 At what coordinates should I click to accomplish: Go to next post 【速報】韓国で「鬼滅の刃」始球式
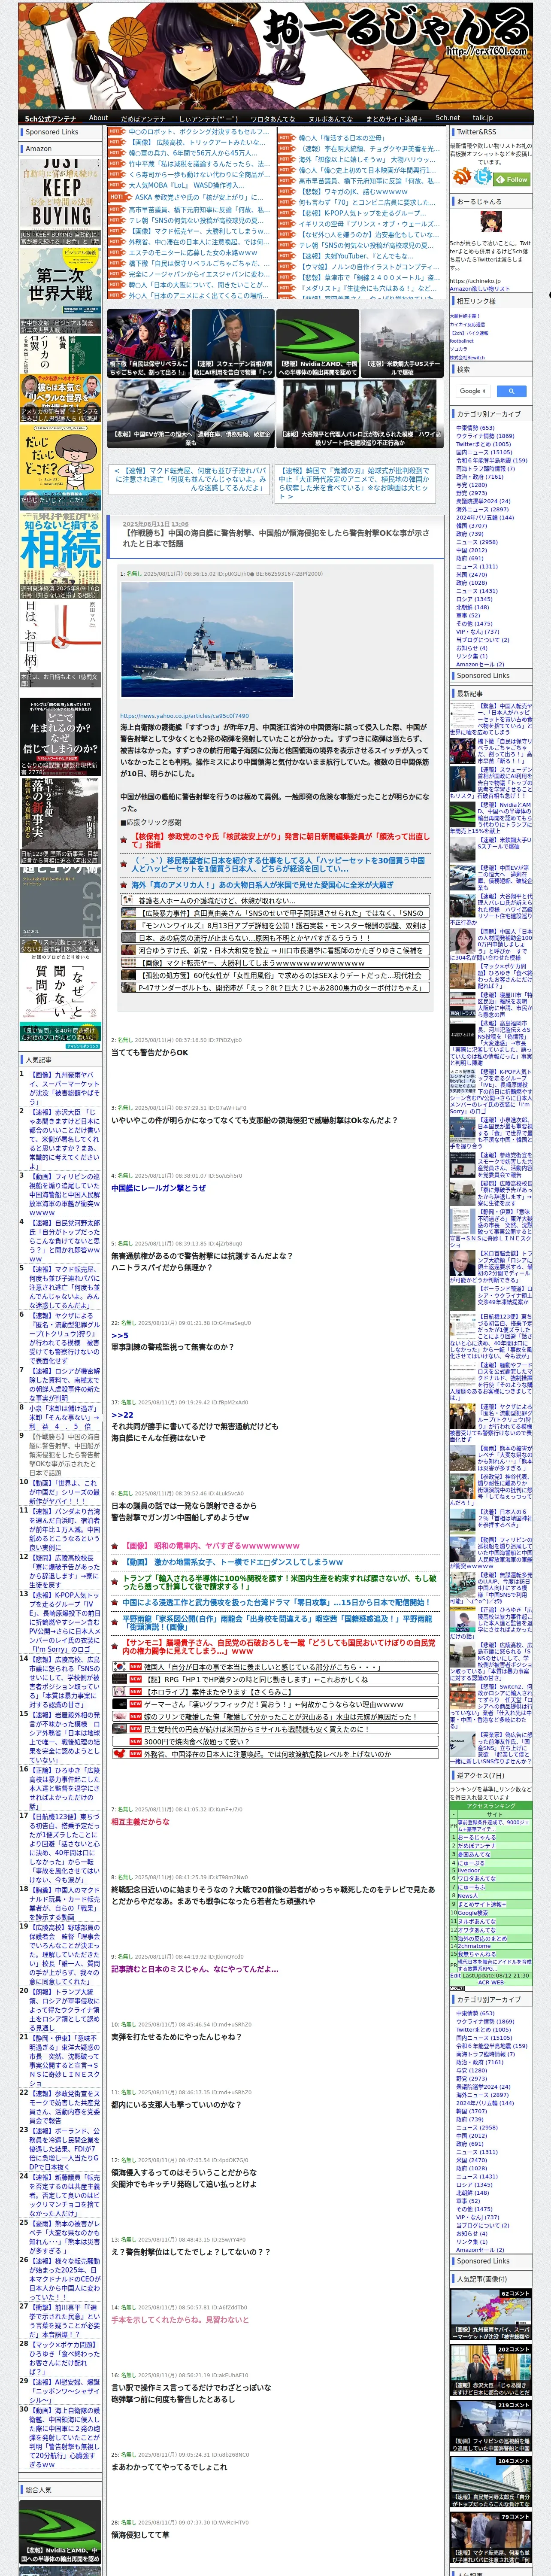point(354,483)
